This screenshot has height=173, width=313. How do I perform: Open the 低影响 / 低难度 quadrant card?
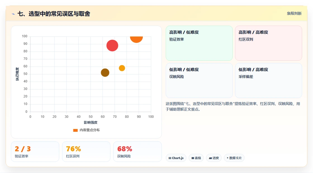click(x=199, y=81)
